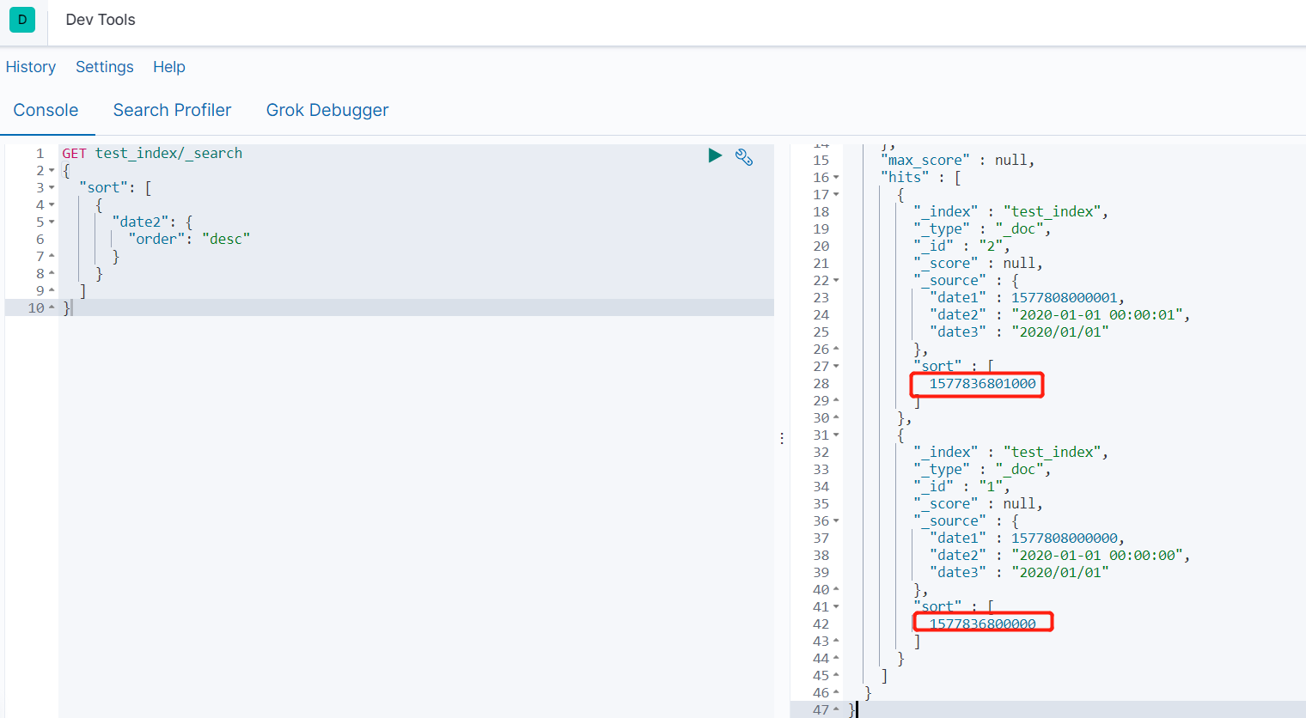
Task: Click the date3 line at output line 25
Action: (x=1019, y=332)
